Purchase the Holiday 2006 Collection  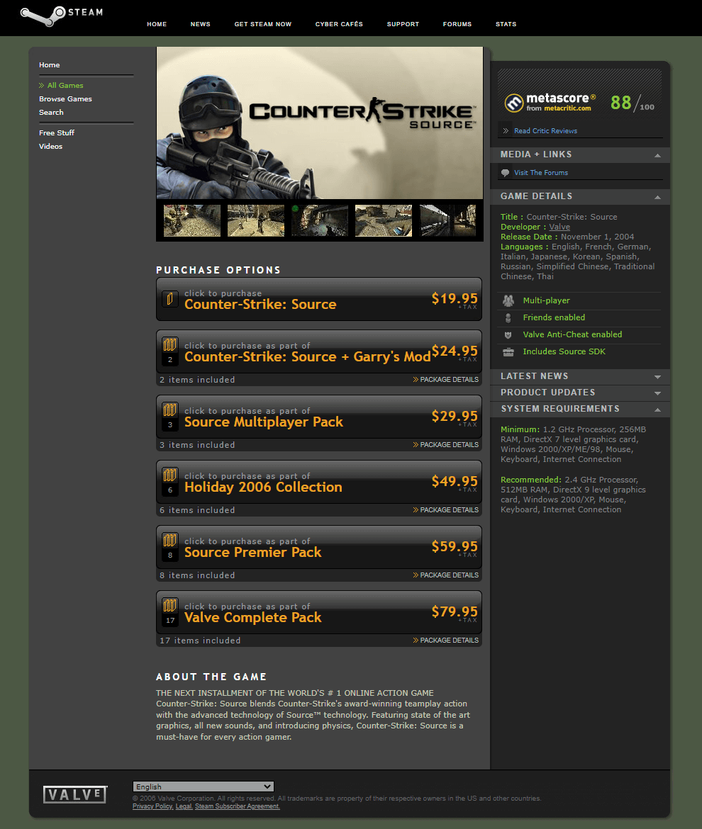click(319, 481)
